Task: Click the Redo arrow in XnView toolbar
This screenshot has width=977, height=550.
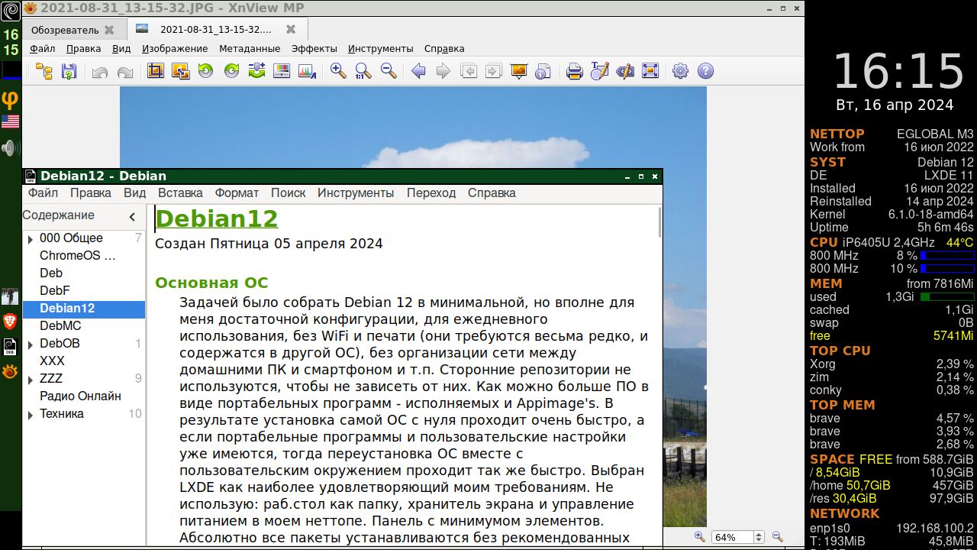Action: click(124, 71)
